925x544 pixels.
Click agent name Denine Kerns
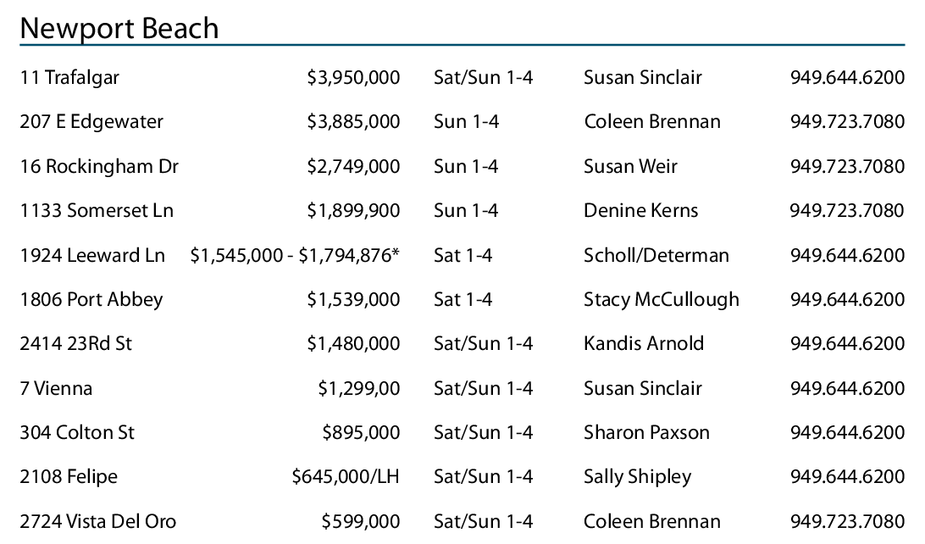pos(640,211)
